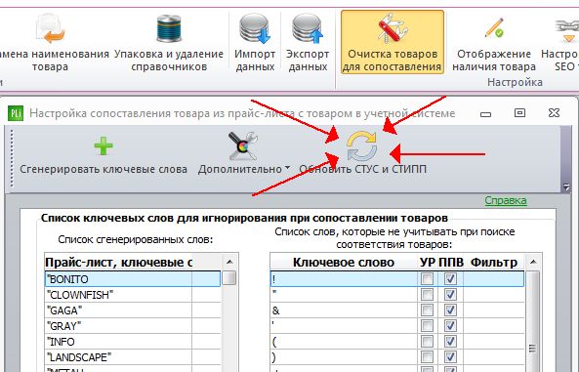
Task: Untick the ППВ checkbox for the '&' row
Action: (450, 310)
